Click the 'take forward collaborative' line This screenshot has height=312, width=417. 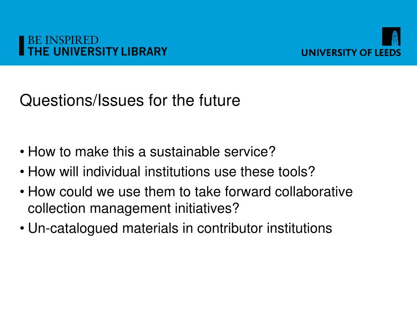[x=190, y=192]
